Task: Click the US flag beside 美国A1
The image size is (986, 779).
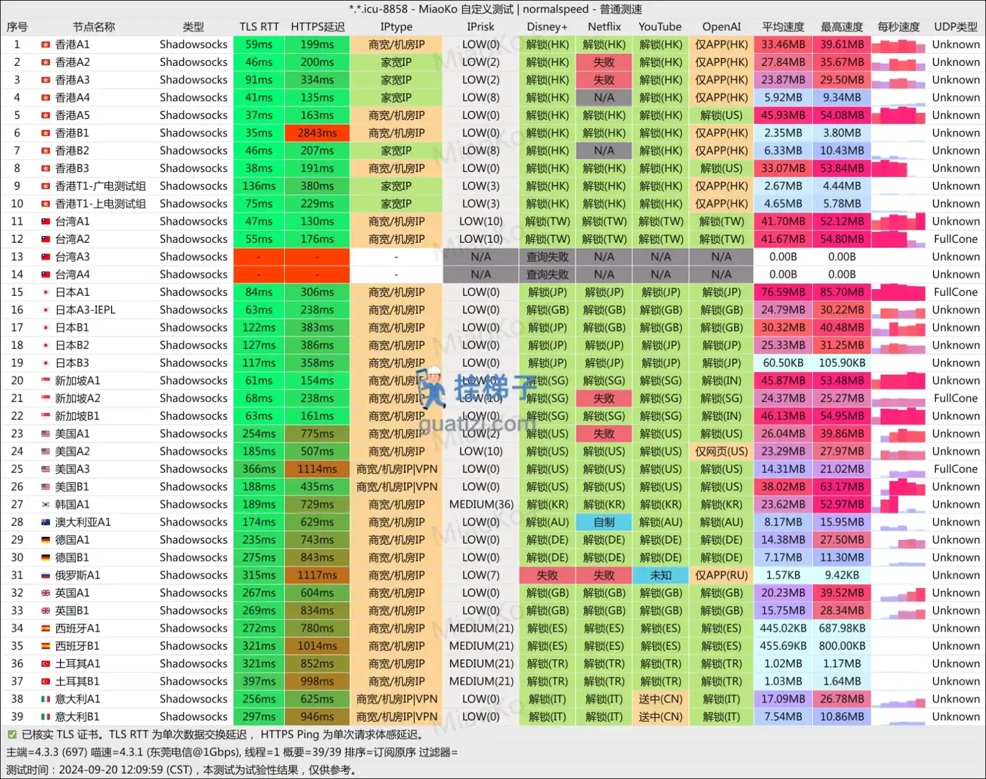Action: [46, 434]
